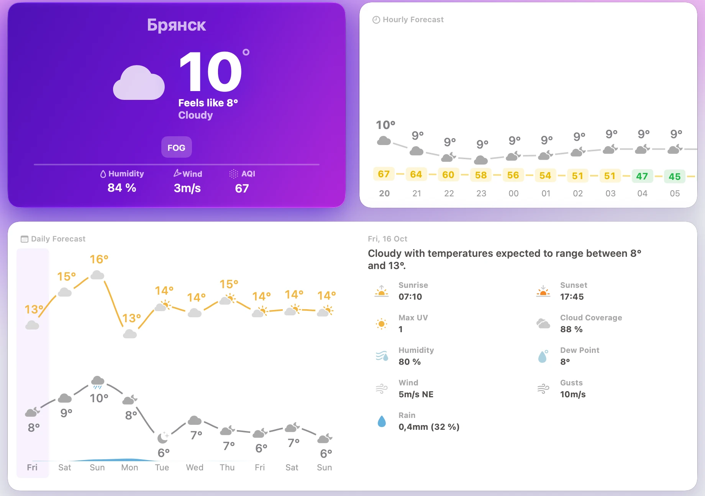Click the Sunrise icon
The width and height of the screenshot is (705, 496).
point(382,291)
